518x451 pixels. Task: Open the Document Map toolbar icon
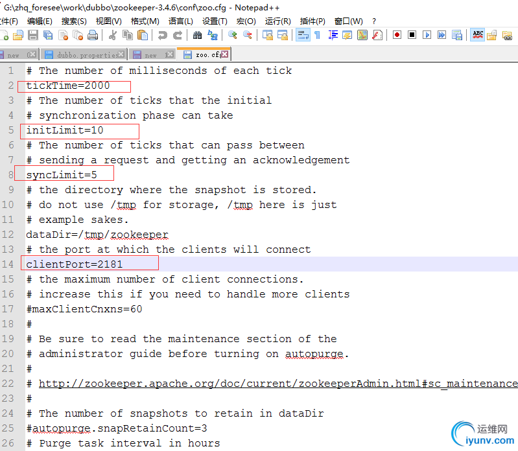coord(362,35)
